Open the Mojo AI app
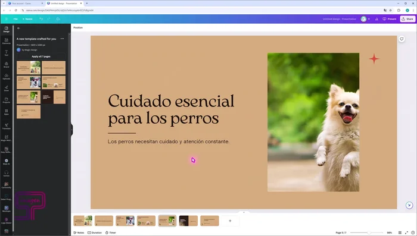This screenshot has width=417, height=236. click(x=7, y=162)
